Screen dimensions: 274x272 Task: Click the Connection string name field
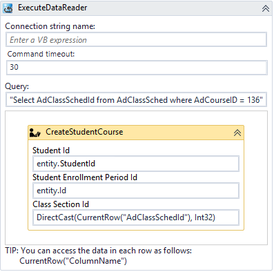pyautogui.click(x=136, y=39)
